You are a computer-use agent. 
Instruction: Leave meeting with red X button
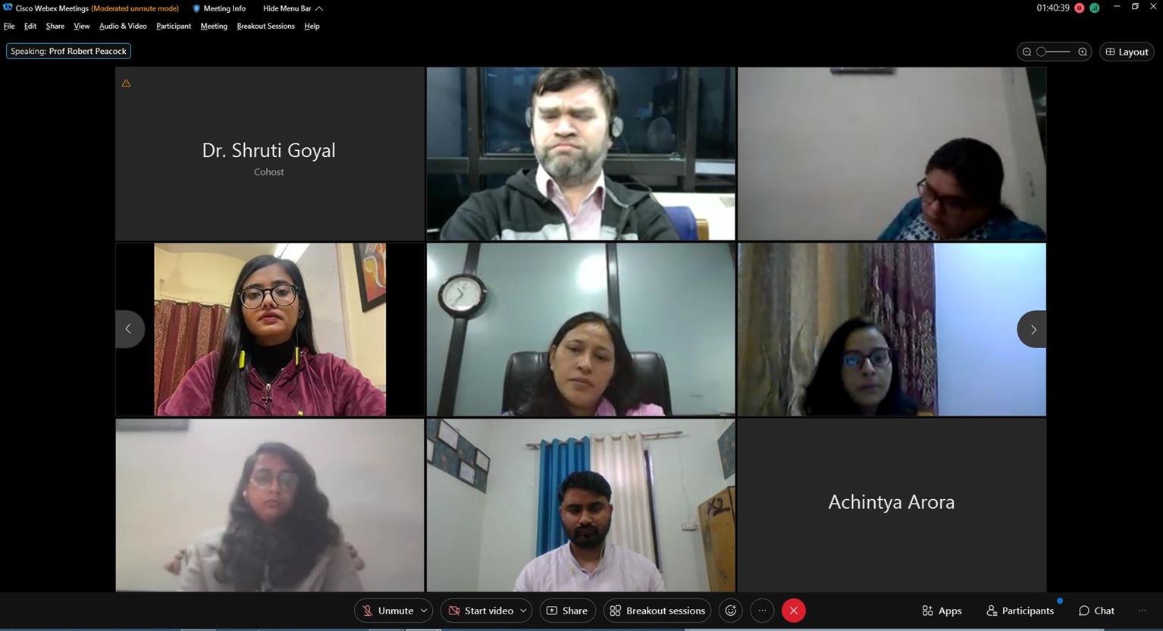pos(794,611)
